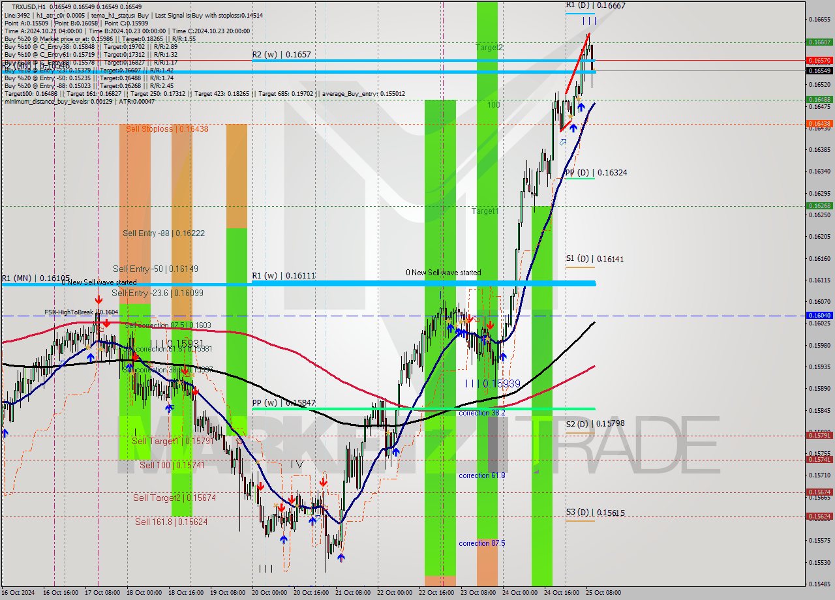The width and height of the screenshot is (835, 600).
Task: Click the 24 Oct 00:00 time label
Action: 519,593
